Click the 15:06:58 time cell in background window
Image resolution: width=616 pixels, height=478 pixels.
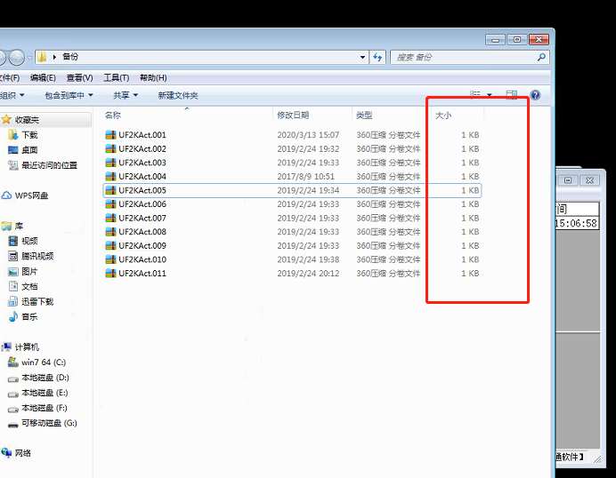pos(577,224)
